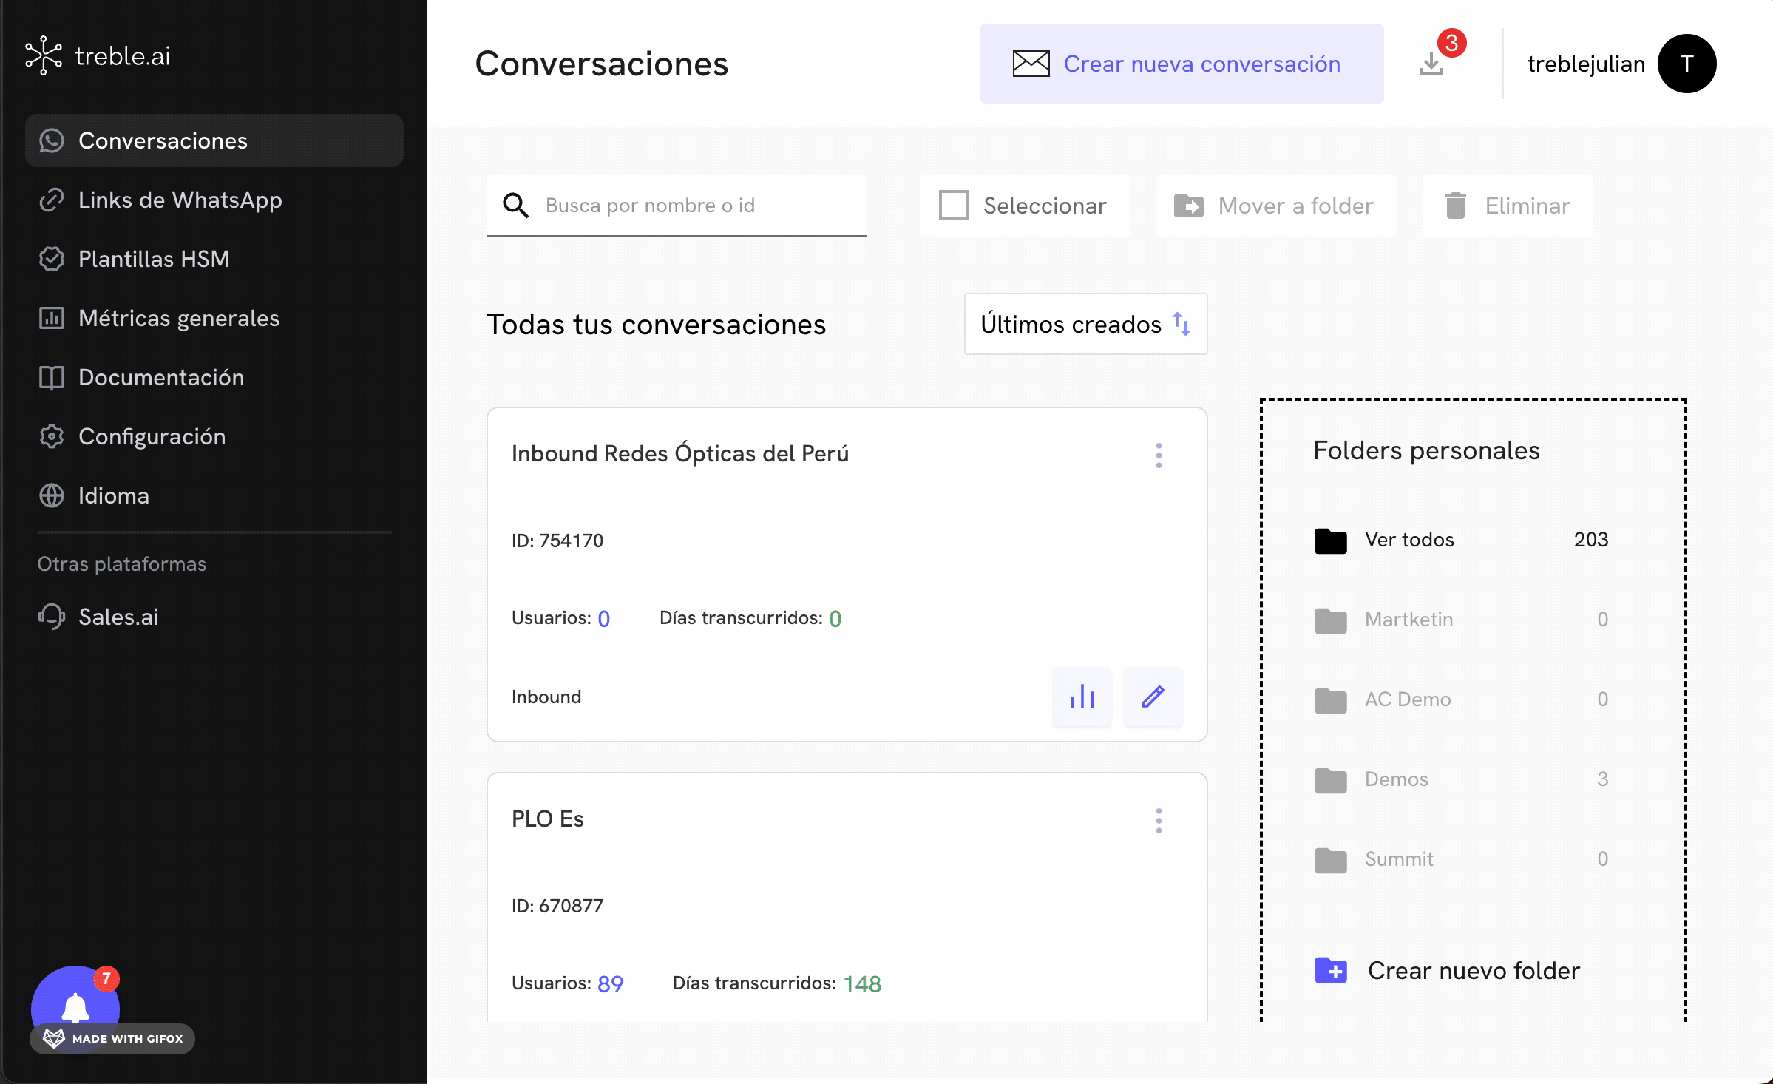Image resolution: width=1773 pixels, height=1084 pixels.
Task: Click the black T profile avatar
Action: point(1686,64)
